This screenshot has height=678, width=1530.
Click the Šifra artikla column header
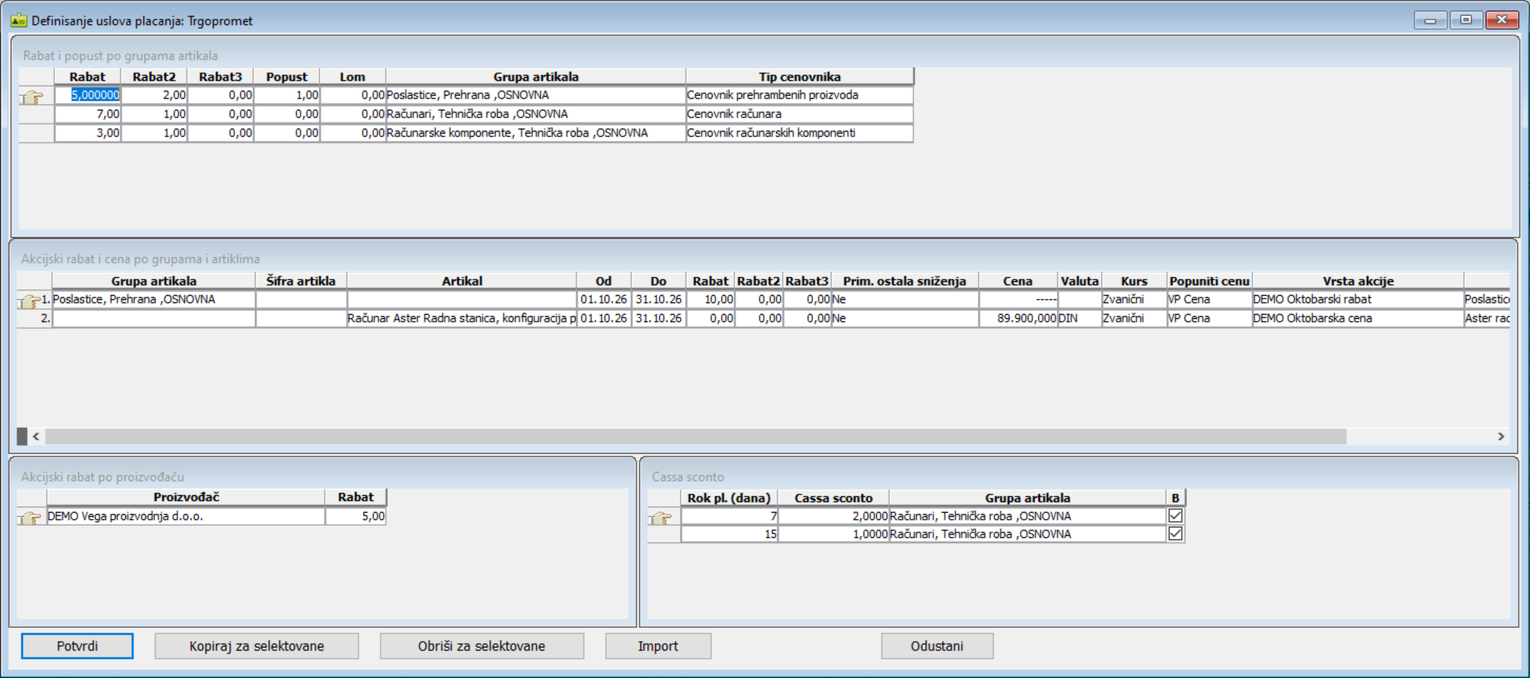(301, 281)
